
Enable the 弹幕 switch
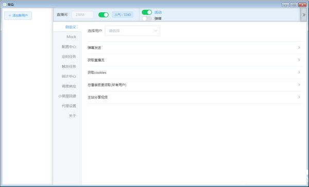tap(147, 18)
